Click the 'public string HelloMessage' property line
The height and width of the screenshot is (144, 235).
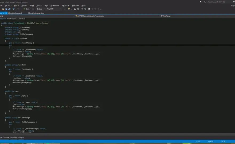coord(17,118)
